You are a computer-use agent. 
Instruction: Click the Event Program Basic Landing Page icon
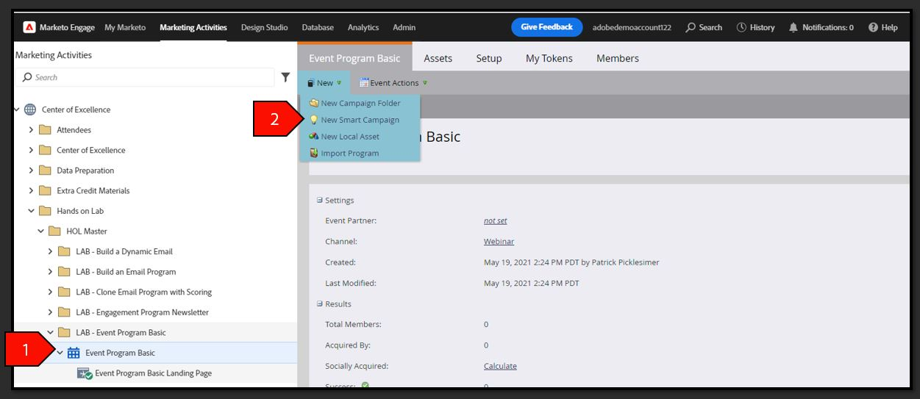pos(85,373)
